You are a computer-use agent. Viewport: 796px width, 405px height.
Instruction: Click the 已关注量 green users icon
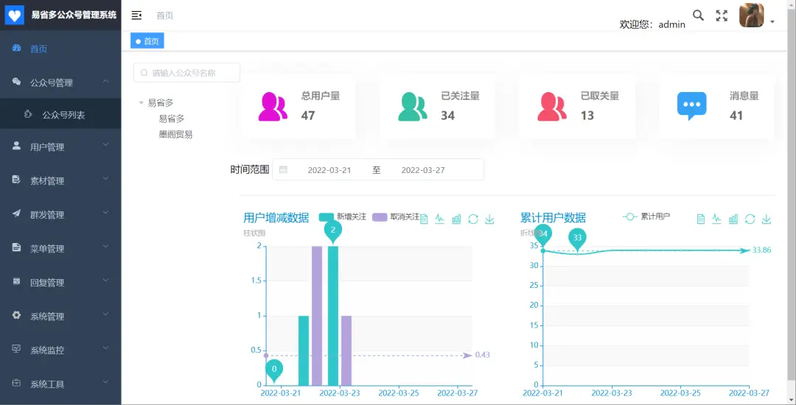412,107
